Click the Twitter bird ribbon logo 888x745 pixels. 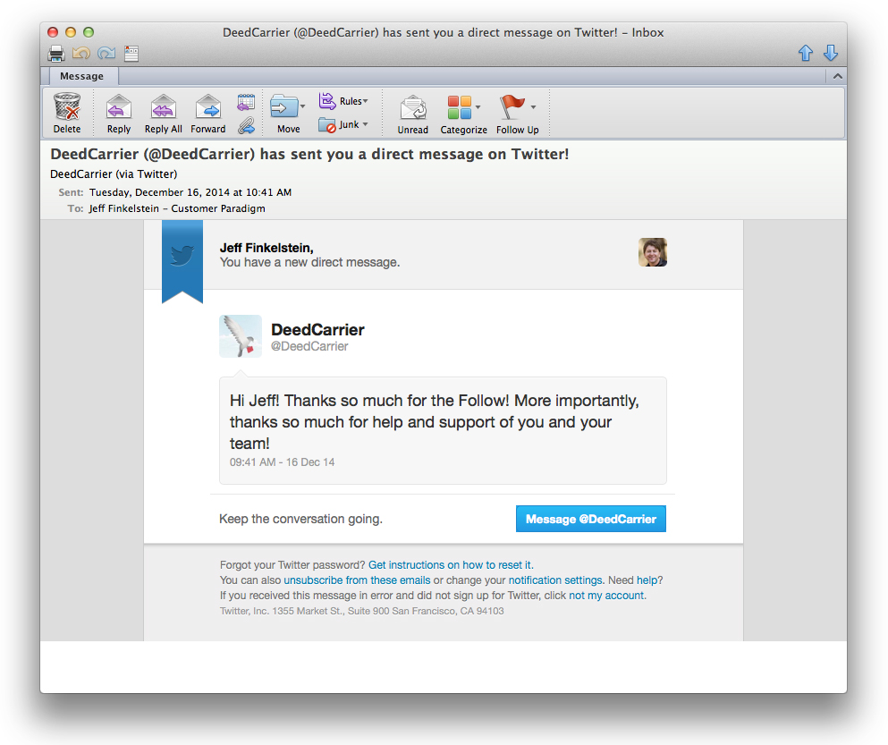[182, 256]
